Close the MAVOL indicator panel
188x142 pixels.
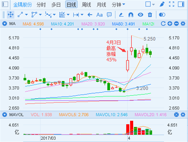(176, 115)
